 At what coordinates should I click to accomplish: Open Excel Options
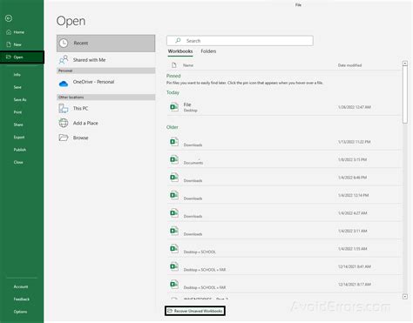(x=20, y=312)
